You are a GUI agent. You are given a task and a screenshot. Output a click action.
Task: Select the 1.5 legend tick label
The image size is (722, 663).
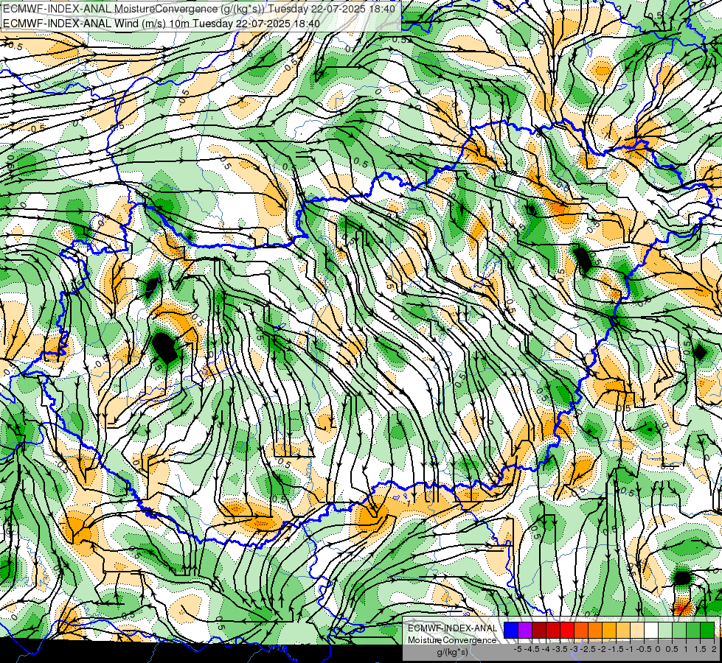tap(700, 649)
